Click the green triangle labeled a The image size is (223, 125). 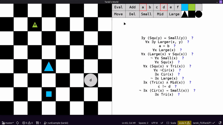click(35, 25)
